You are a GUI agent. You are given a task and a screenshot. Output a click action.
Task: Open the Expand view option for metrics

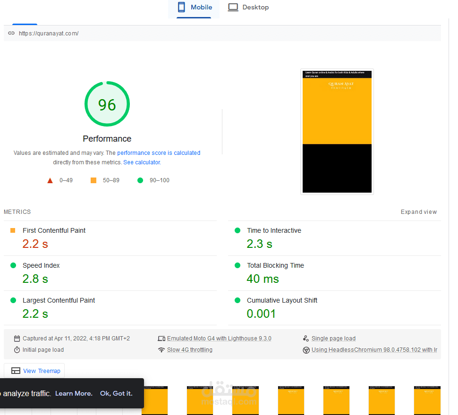pos(418,212)
